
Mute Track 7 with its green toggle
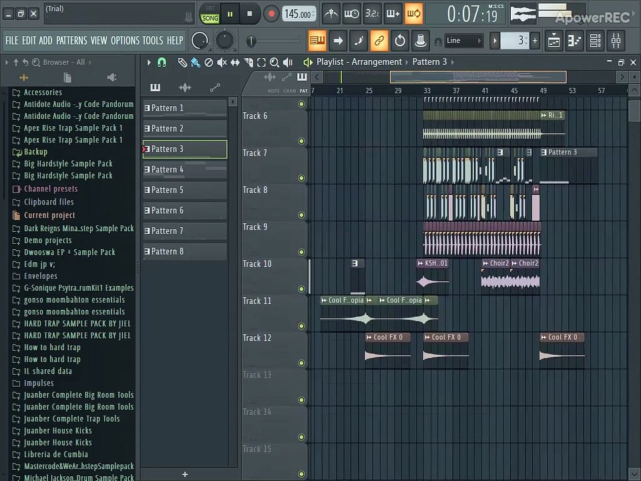click(x=301, y=178)
